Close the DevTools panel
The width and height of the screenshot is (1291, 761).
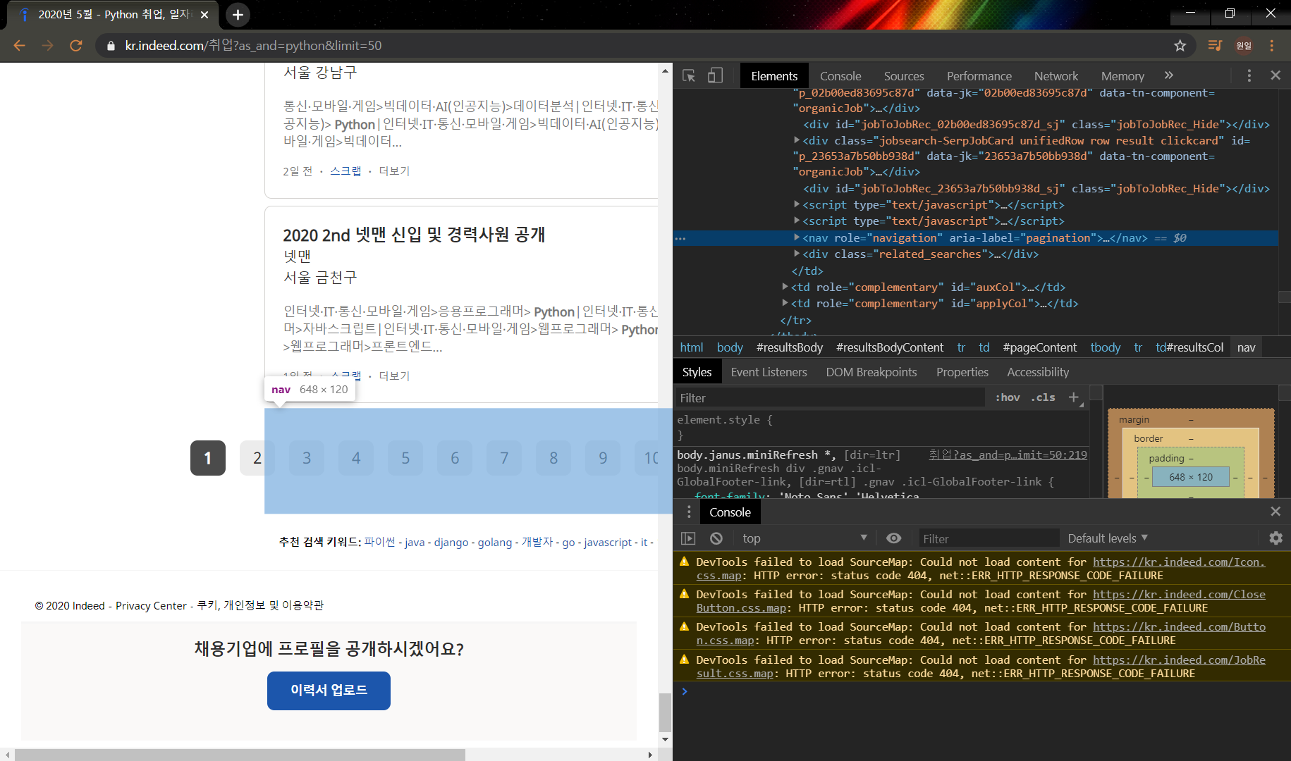(x=1275, y=75)
